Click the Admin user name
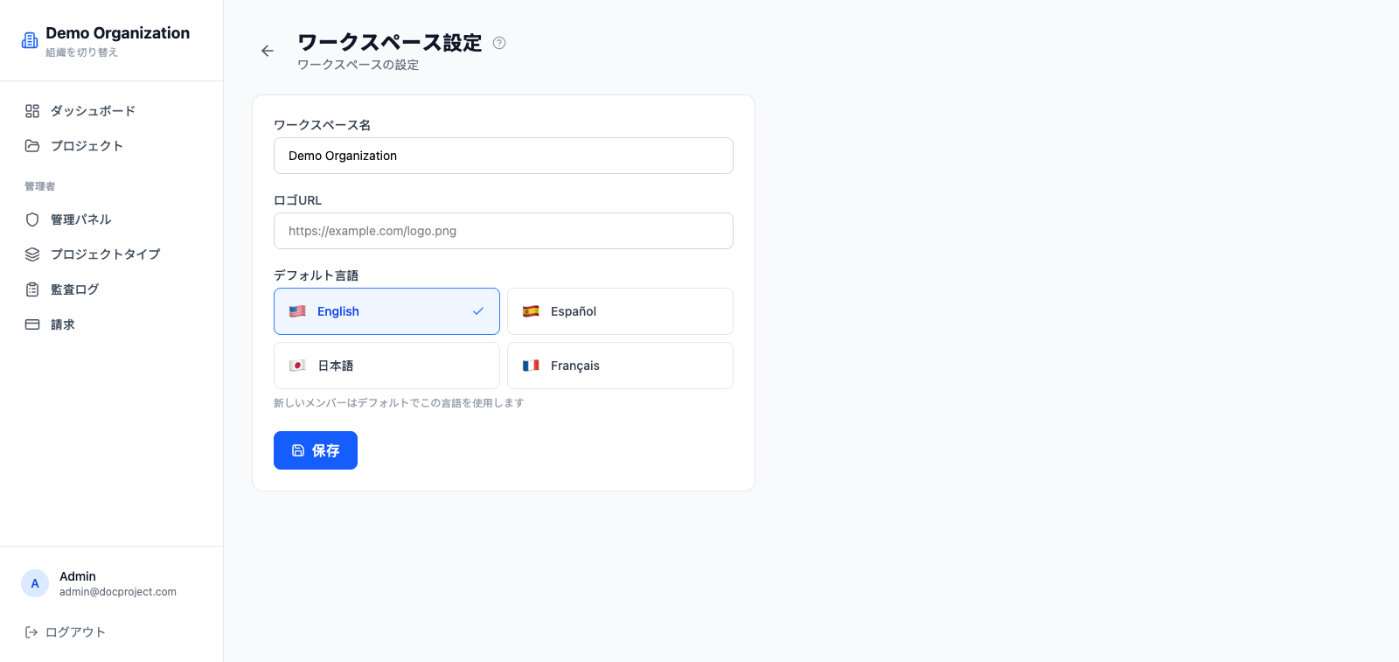Viewport: 1399px width, 662px height. click(78, 576)
